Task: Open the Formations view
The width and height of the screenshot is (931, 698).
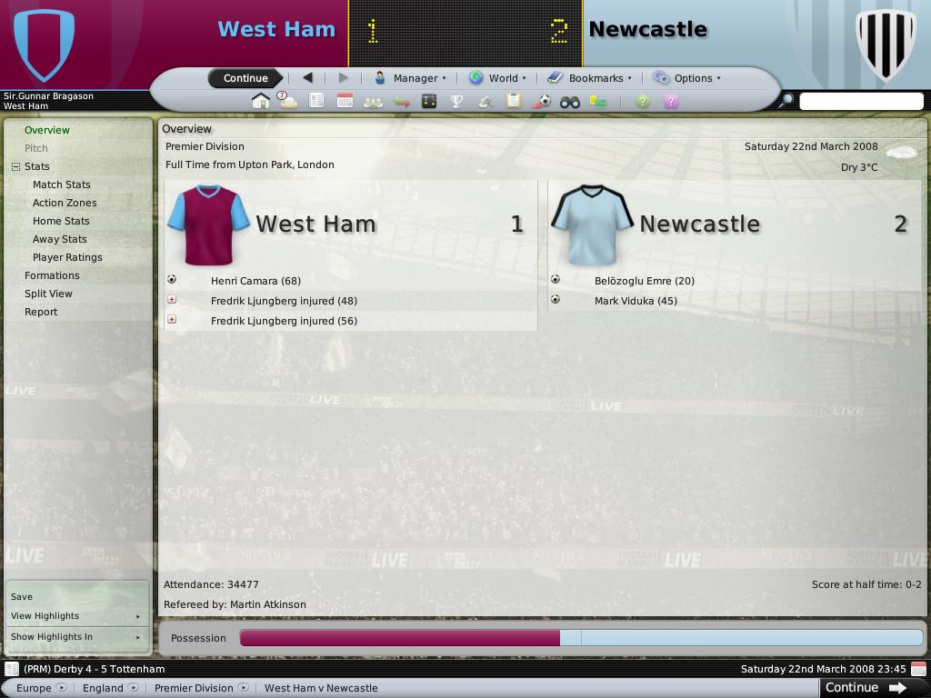Action: pos(52,275)
